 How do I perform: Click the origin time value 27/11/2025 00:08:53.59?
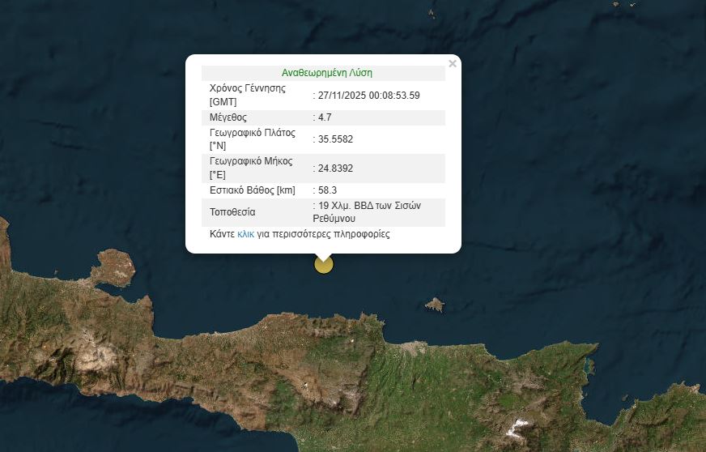point(368,95)
